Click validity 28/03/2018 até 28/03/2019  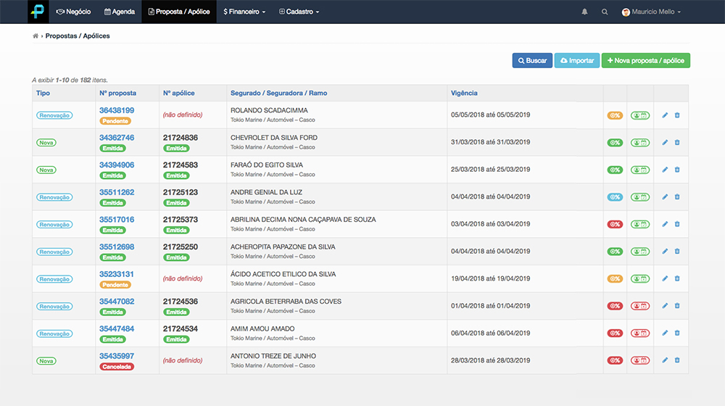point(491,360)
